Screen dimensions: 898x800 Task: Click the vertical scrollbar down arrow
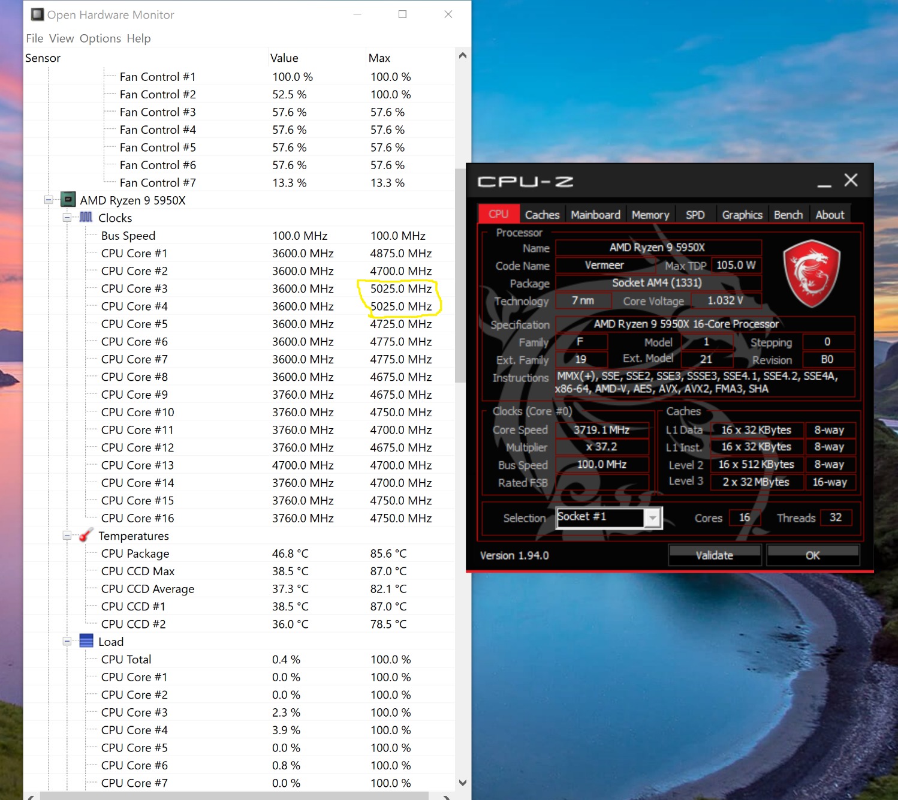point(462,783)
